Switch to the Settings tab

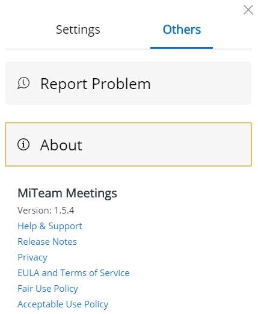coord(78,29)
